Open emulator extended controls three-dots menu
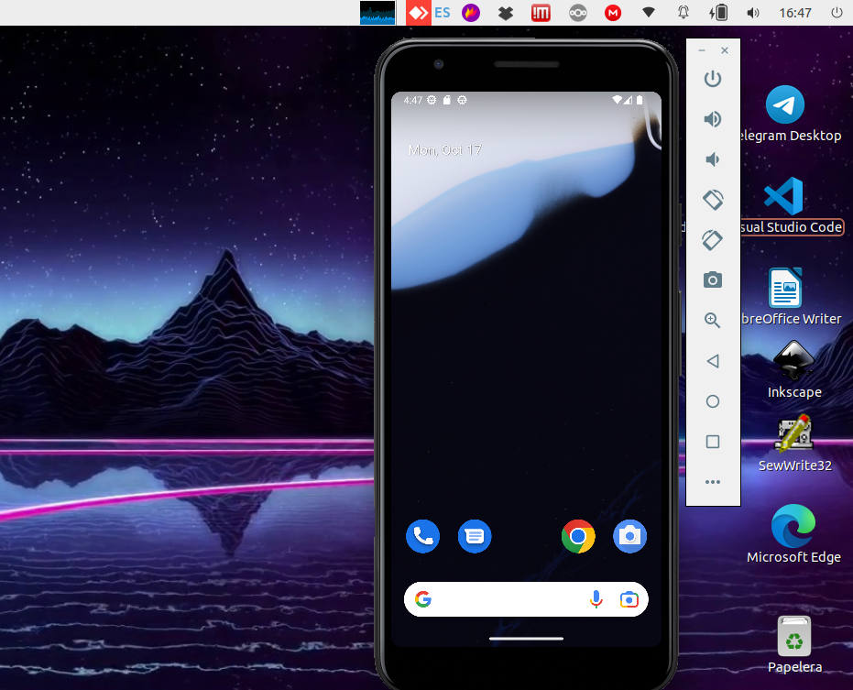This screenshot has width=853, height=690. coord(713,482)
